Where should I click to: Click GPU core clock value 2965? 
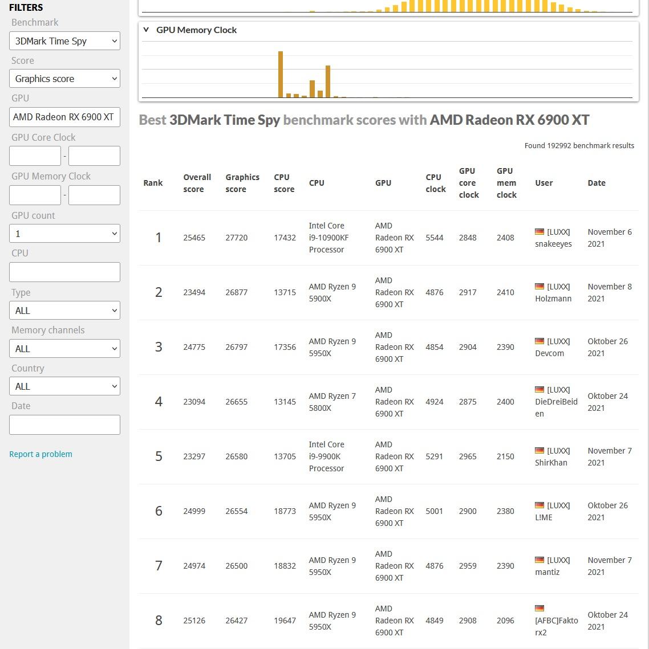(x=468, y=456)
